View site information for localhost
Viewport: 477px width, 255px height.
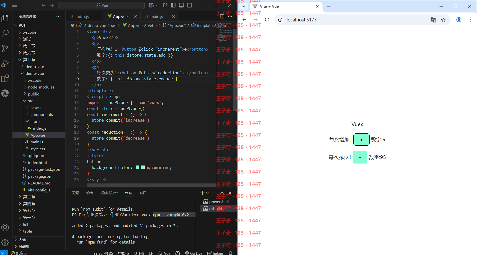(280, 20)
